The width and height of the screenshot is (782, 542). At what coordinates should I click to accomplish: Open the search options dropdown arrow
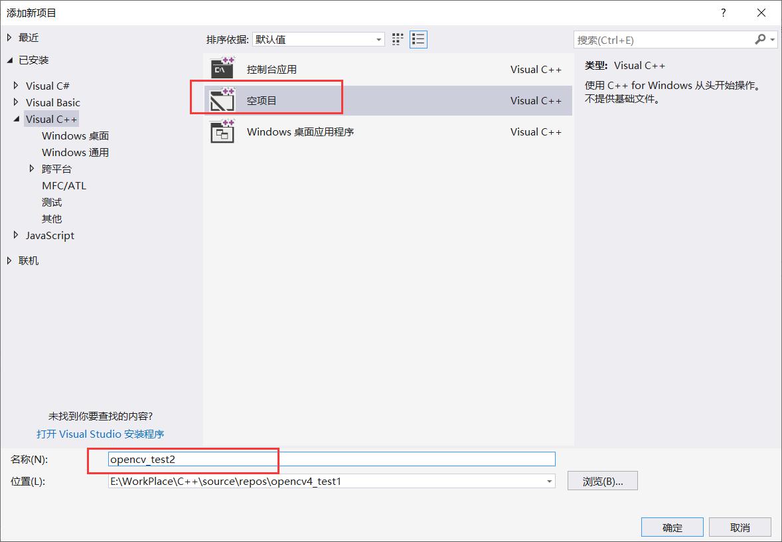(x=773, y=39)
